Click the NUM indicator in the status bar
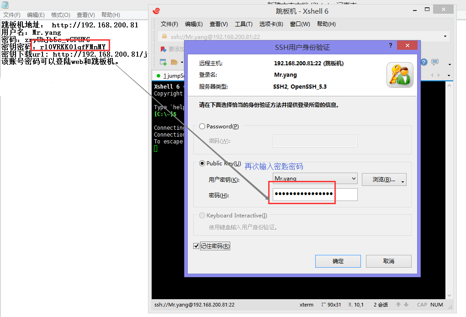The width and height of the screenshot is (466, 317). pyautogui.click(x=437, y=305)
